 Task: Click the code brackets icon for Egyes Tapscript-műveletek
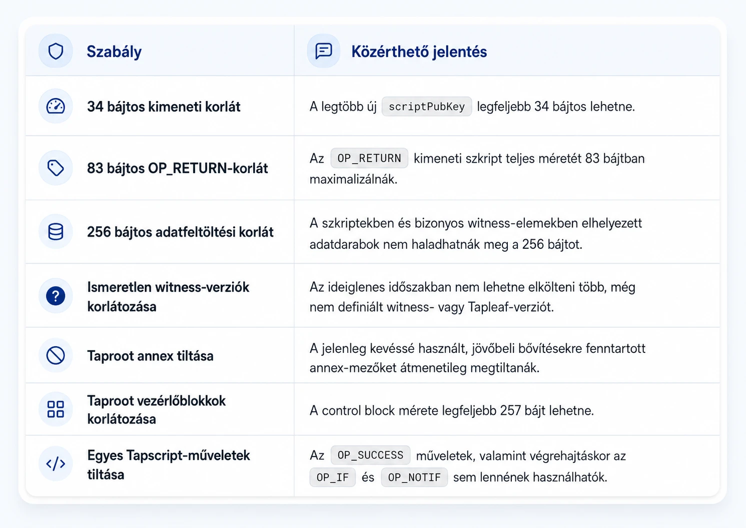[56, 464]
